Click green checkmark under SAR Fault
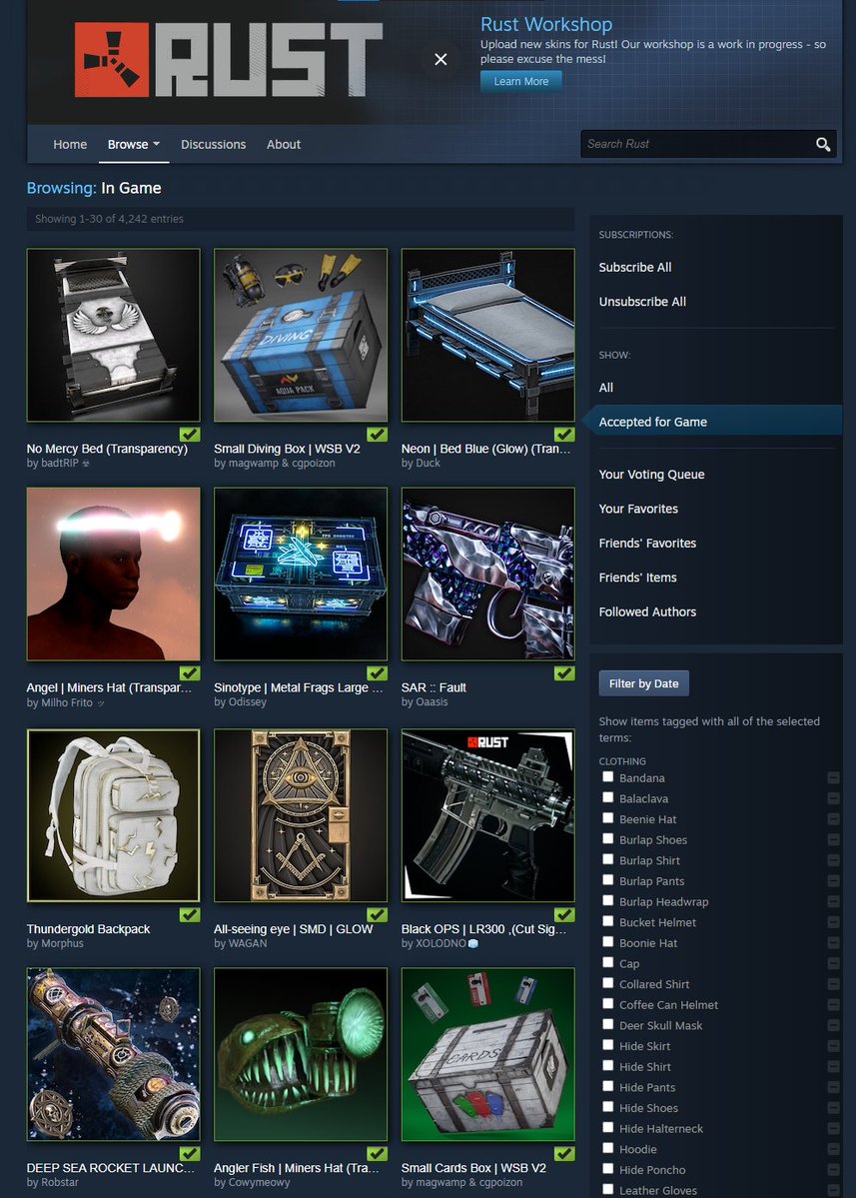856x1198 pixels. [564, 673]
